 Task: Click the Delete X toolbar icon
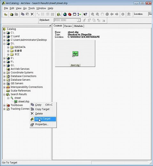(x=32, y=14)
